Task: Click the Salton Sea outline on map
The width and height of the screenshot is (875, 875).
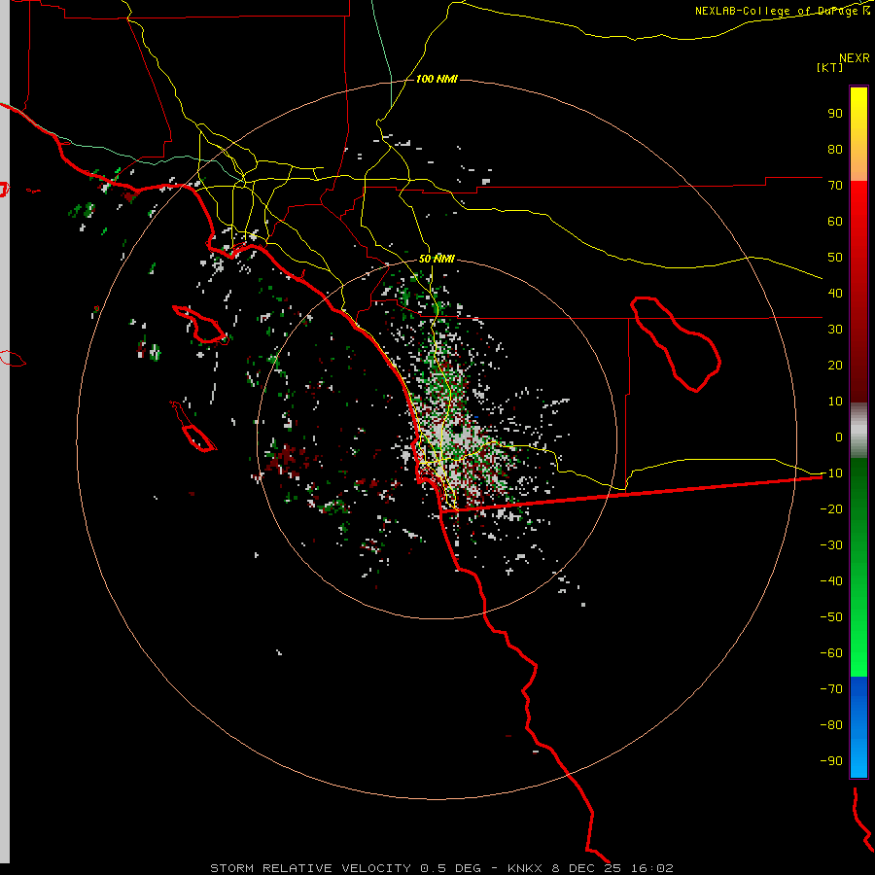Action: [676, 344]
